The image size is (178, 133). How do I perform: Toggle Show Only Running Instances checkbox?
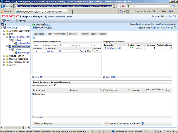pos(61,45)
